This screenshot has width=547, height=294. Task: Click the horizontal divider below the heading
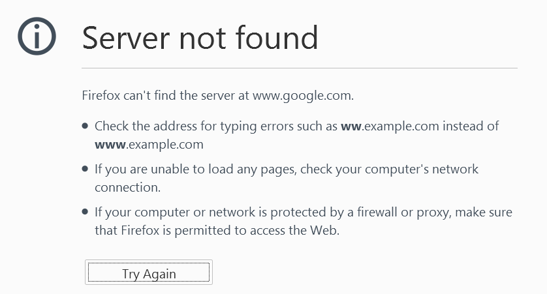click(299, 68)
